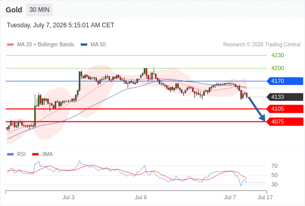Click the Gold chart title
This screenshot has width=305, height=206.
(14, 10)
